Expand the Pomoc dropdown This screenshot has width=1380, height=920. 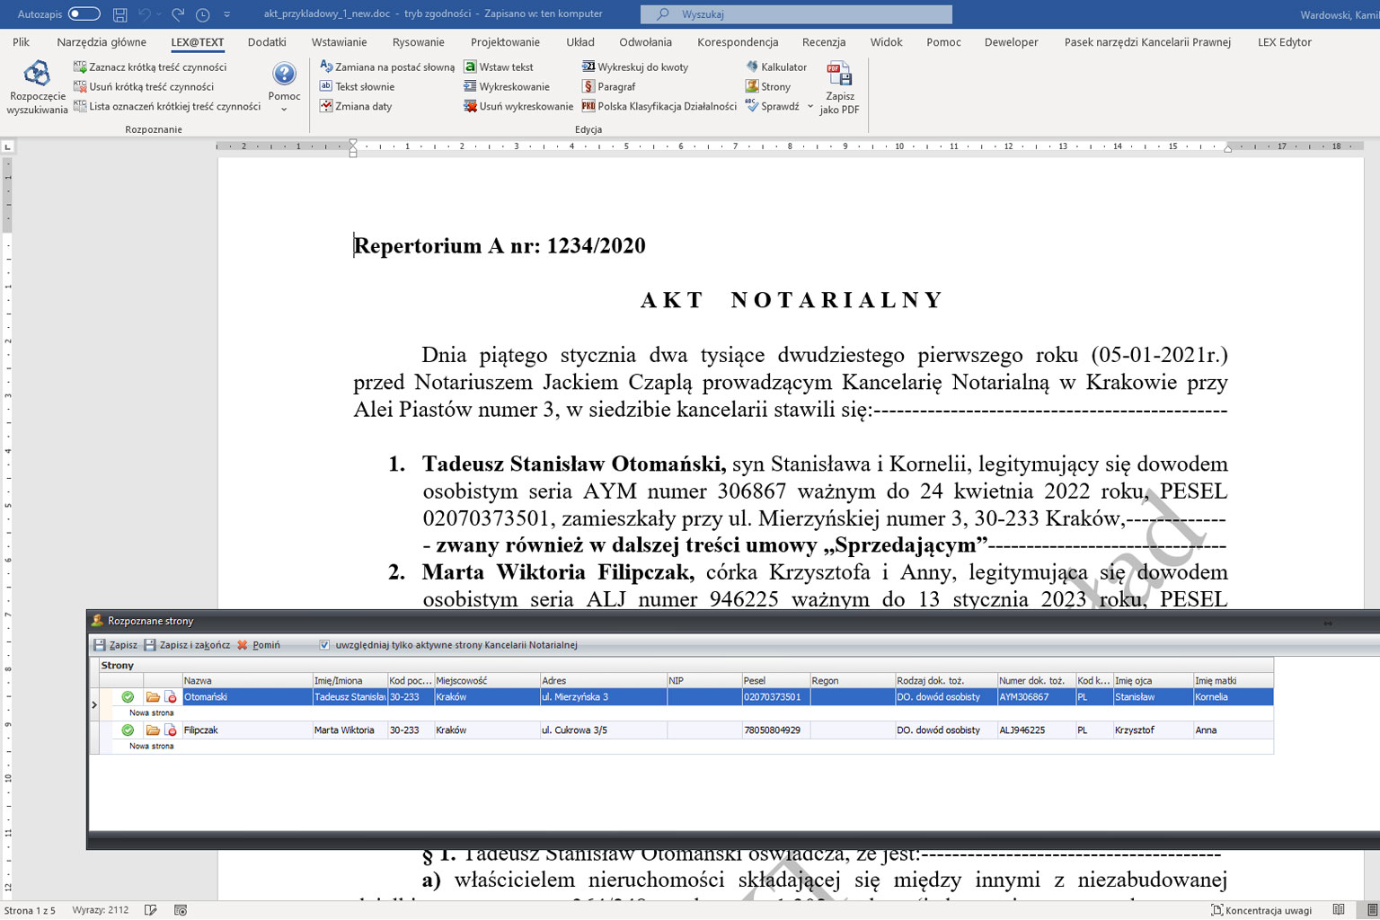coord(284,110)
